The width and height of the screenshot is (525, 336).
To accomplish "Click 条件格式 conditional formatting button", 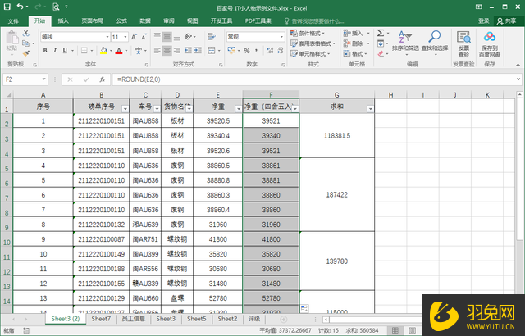I will click(x=308, y=34).
